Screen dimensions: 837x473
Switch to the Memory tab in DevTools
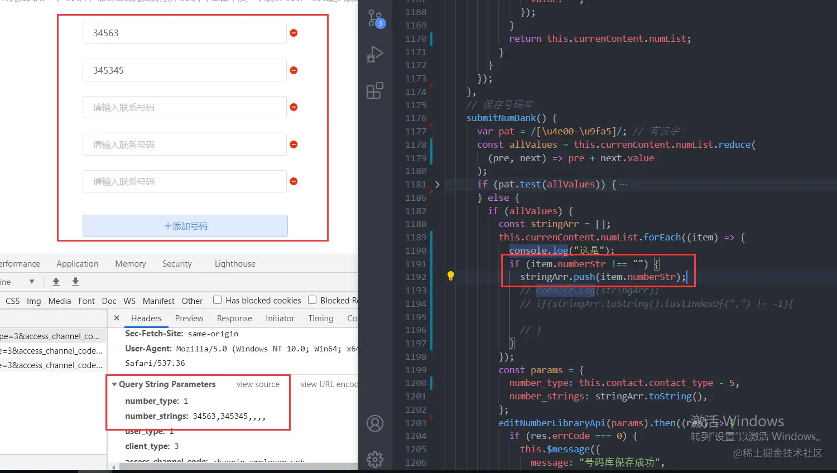(x=131, y=264)
